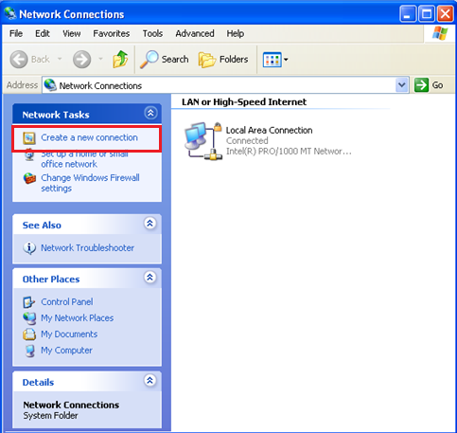Click the Details header text
457x433 pixels.
(x=38, y=383)
